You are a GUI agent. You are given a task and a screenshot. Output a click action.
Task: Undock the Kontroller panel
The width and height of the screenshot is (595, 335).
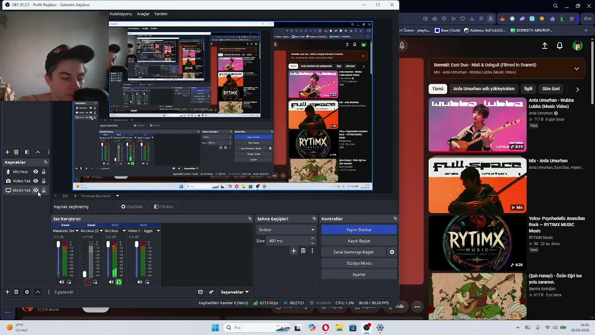(395, 219)
